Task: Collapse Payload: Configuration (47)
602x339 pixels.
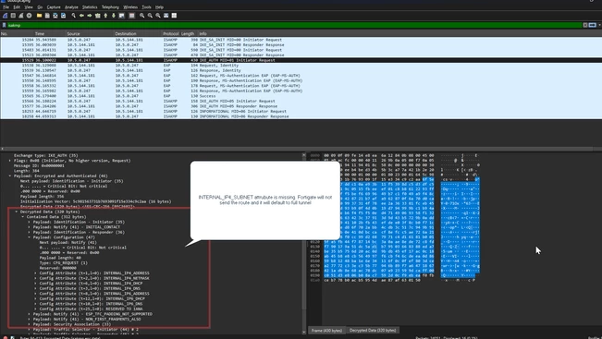Action: [30, 237]
